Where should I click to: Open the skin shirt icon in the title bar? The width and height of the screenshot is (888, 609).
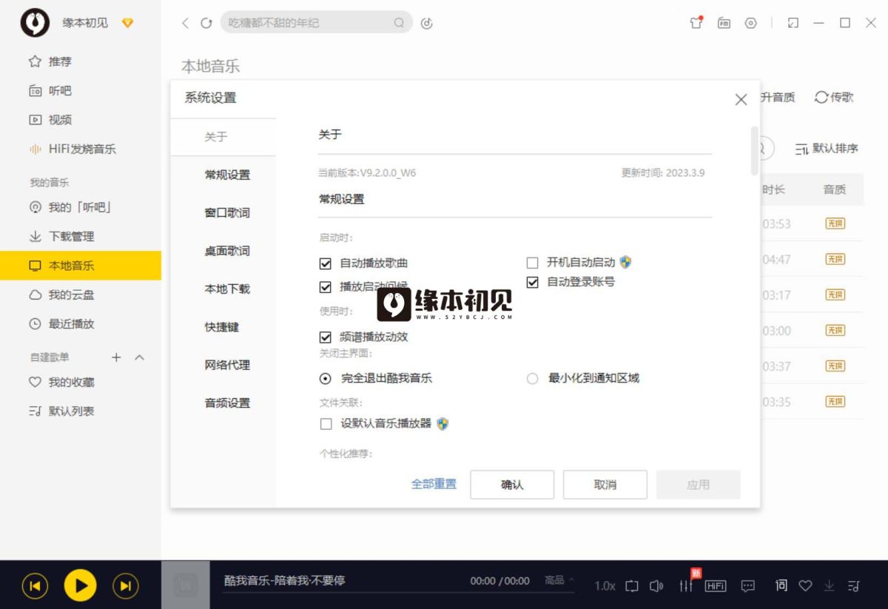point(696,23)
